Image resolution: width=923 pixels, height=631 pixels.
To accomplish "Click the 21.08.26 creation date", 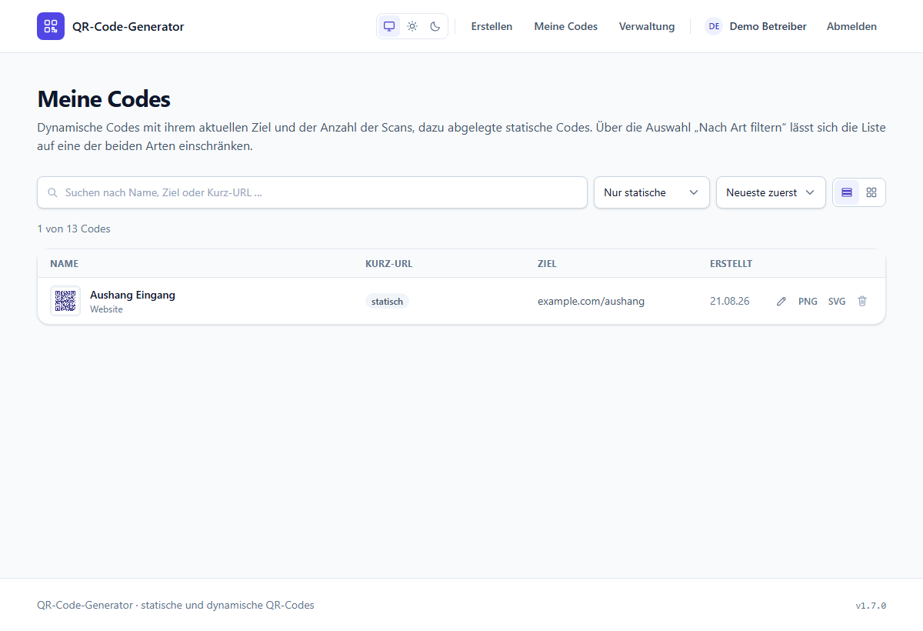I will 729,302.
